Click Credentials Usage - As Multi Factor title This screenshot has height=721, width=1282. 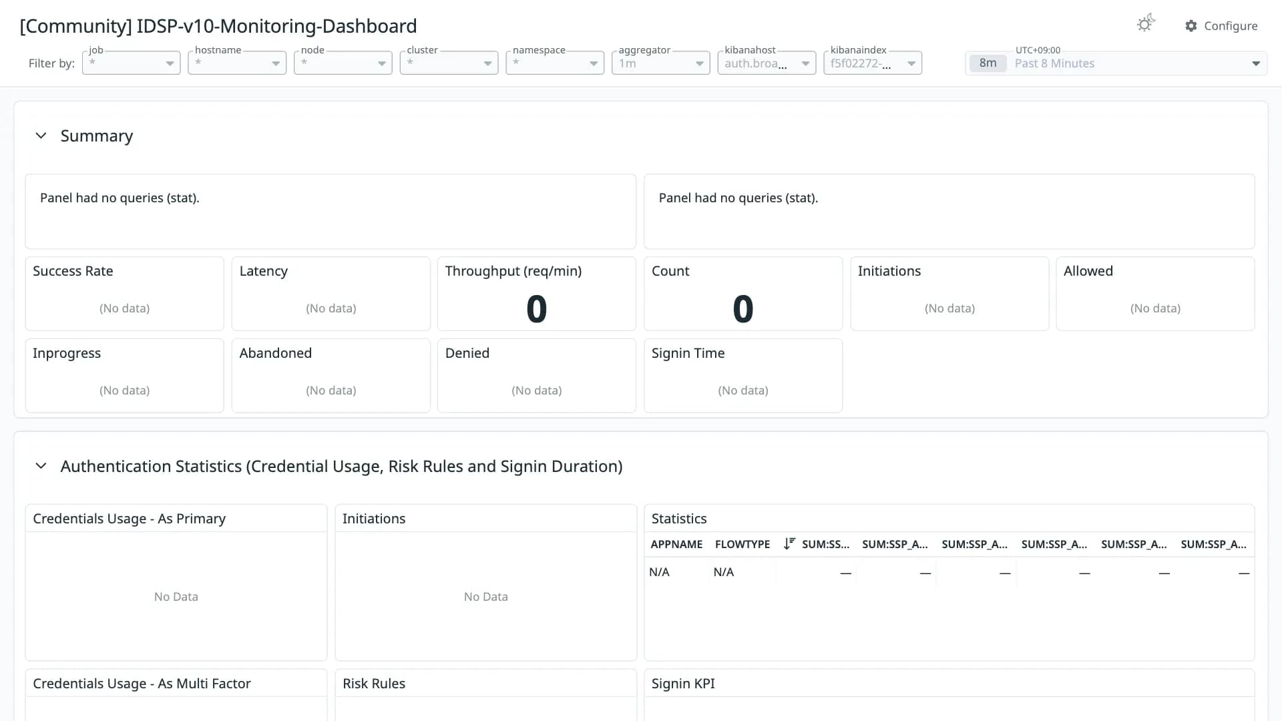(142, 684)
